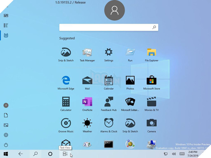Open the account icon in left sidebar
Image resolution: width=211 pixels, height=158 pixels.
point(6,105)
